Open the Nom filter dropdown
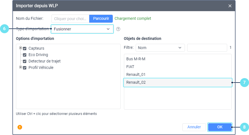249x135 pixels. tap(160, 48)
